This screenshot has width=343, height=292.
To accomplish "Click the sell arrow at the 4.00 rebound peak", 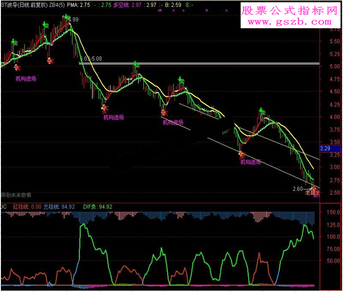I will 261,110.
